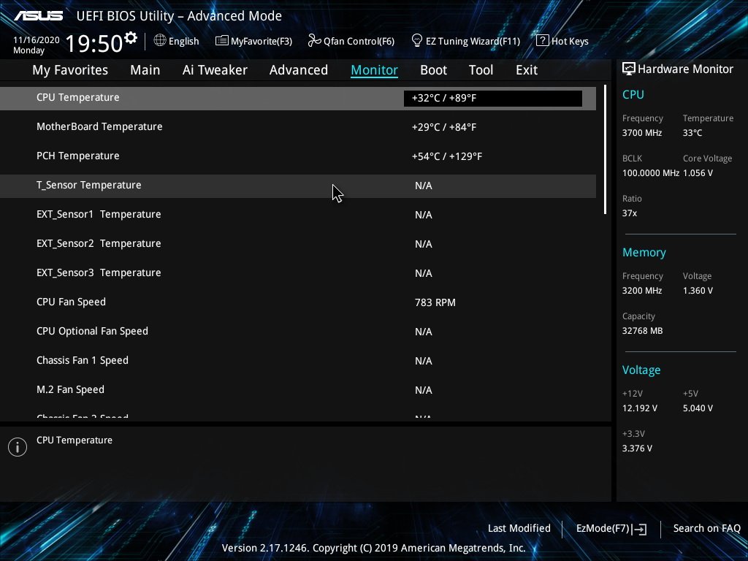Viewport: 748px width, 561px height.
Task: Click the 3200 MHz memory frequency value
Action: coord(642,291)
